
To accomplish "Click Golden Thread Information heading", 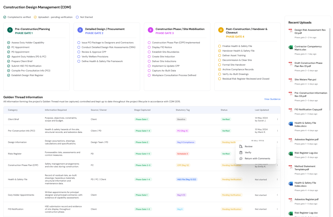I will pyautogui.click(x=23, y=97).
